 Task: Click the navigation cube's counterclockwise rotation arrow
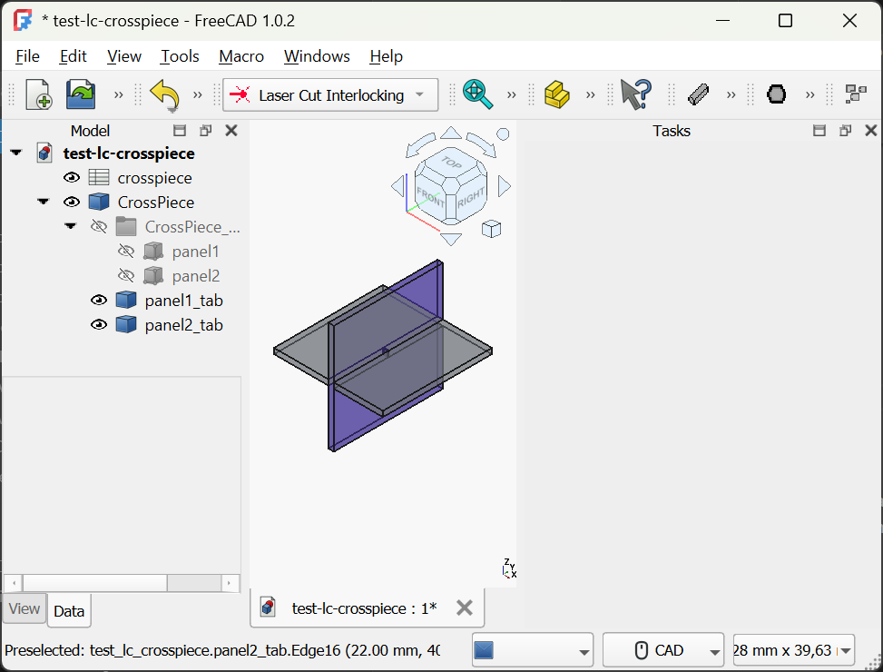[x=419, y=144]
